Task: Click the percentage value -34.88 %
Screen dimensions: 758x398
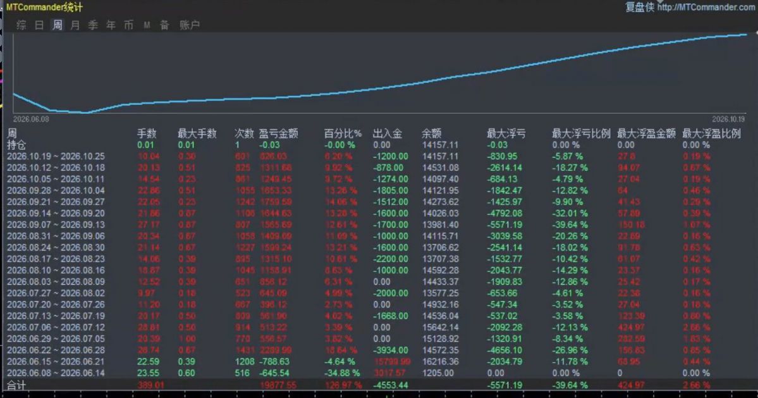Action: pyautogui.click(x=342, y=373)
